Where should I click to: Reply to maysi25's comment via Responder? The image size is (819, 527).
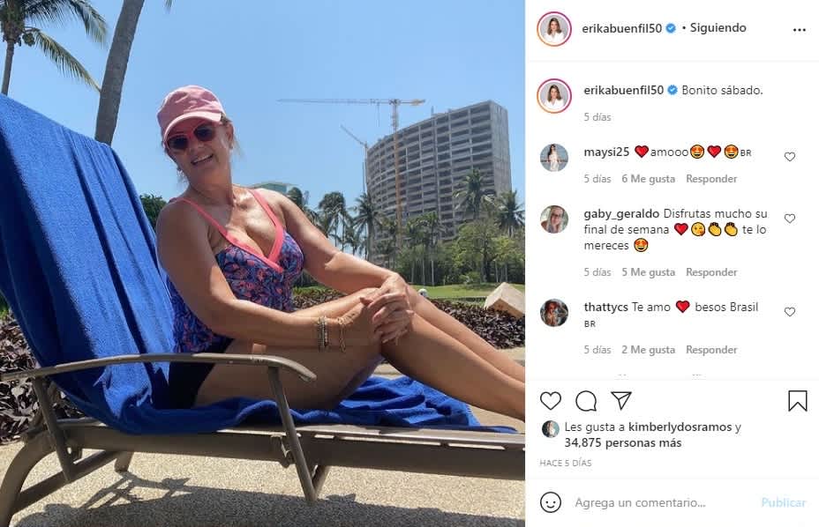[x=711, y=178]
